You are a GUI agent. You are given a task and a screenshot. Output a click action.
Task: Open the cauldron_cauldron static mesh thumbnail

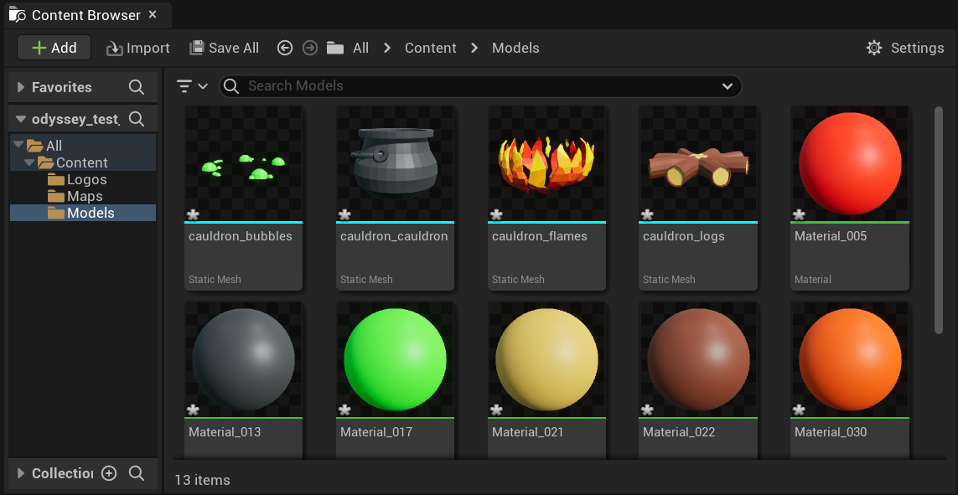395,162
